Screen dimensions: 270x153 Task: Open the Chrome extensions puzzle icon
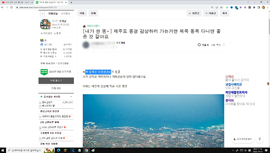click(253, 7)
